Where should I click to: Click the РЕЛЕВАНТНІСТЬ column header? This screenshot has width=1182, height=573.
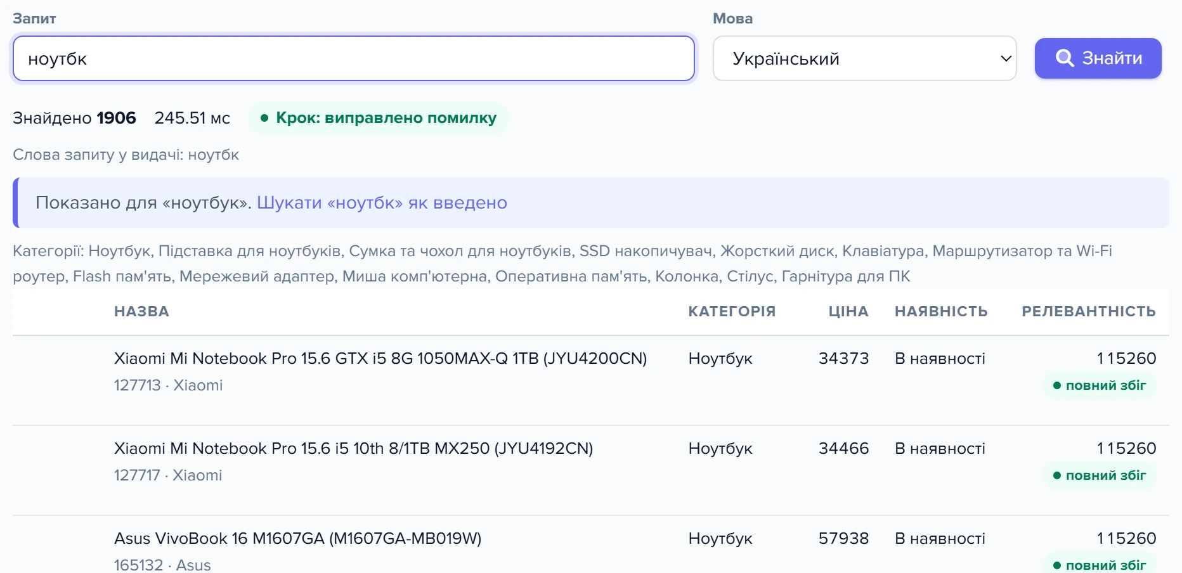(1089, 312)
